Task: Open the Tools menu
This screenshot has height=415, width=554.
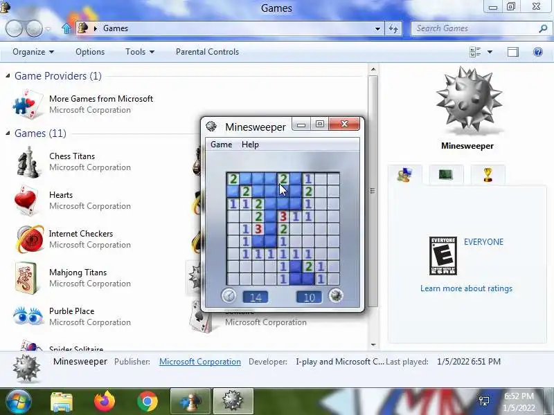Action: click(x=140, y=52)
